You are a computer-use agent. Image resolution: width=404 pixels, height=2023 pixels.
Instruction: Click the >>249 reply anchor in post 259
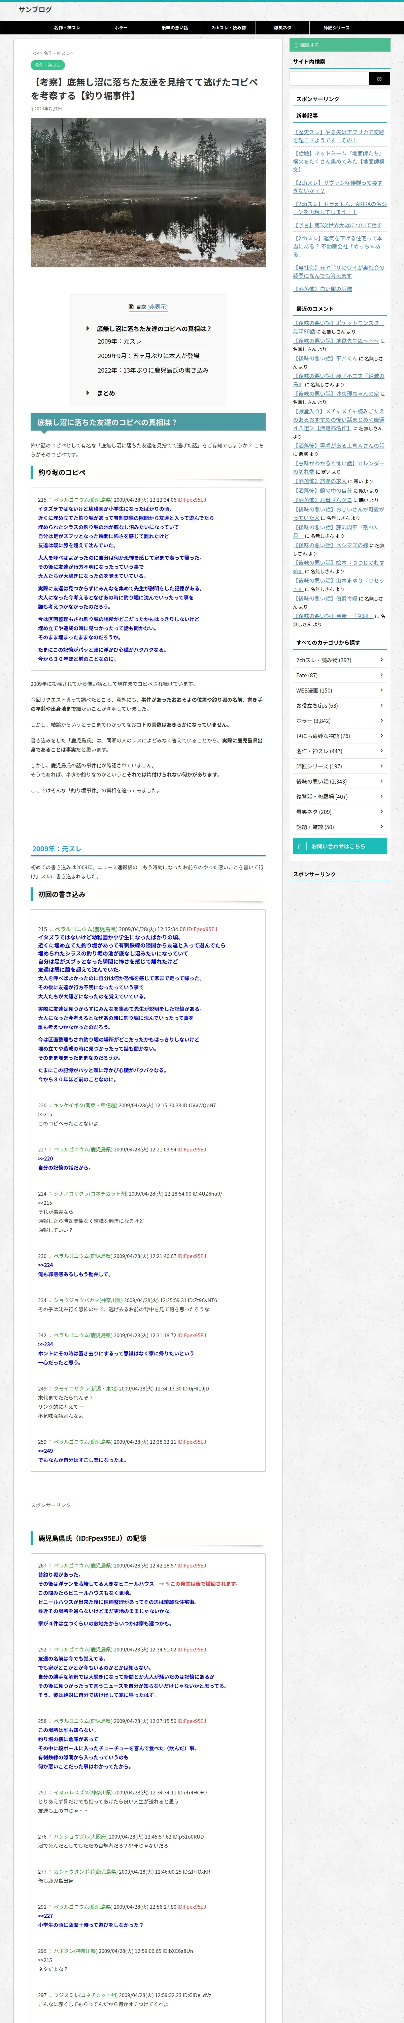click(45, 1451)
